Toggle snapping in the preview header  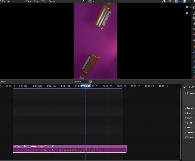[90, 1]
